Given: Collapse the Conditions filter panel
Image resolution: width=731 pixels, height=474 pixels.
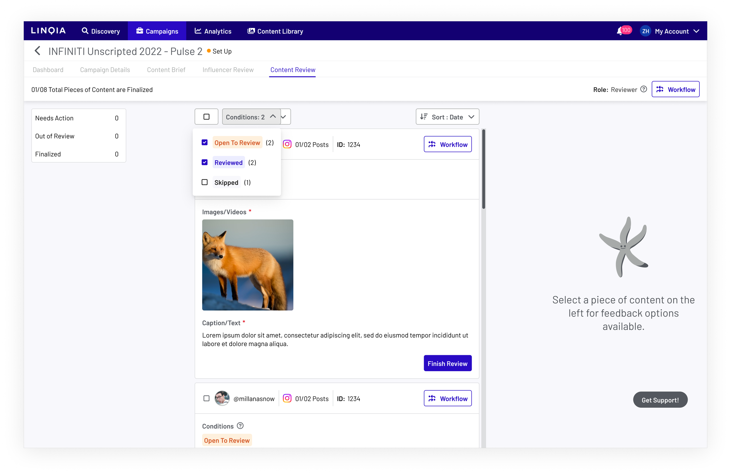Looking at the screenshot, I should (x=273, y=117).
